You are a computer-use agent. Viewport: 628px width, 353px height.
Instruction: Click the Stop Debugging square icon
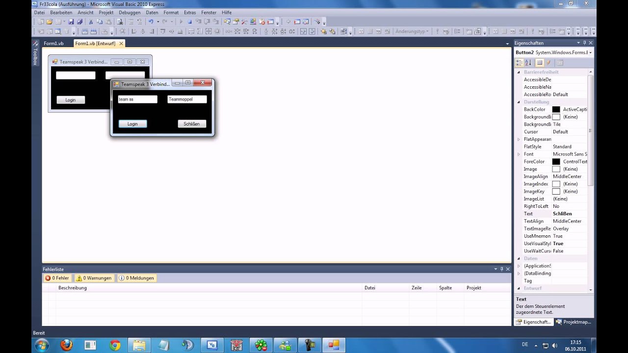tap(190, 22)
